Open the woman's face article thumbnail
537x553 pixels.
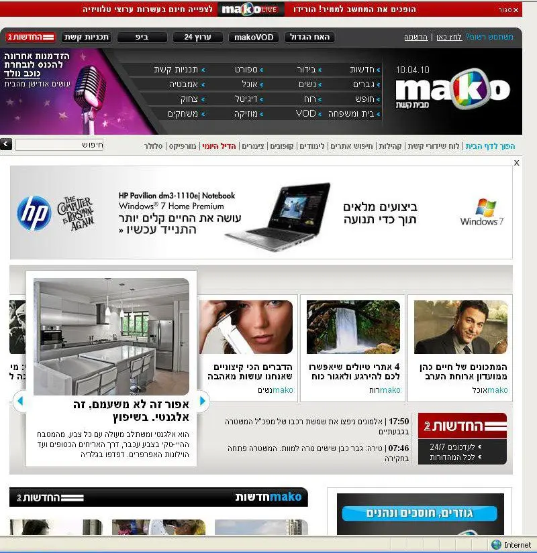pyautogui.click(x=246, y=327)
